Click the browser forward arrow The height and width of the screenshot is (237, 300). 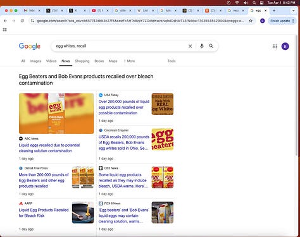coord(14,21)
